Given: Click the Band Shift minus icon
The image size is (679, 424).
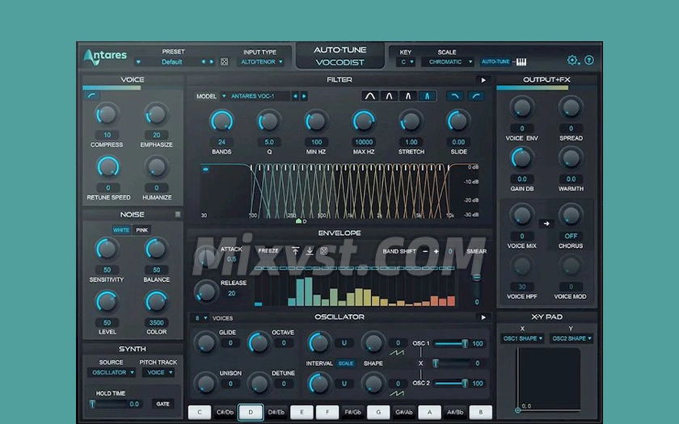Looking at the screenshot, I should [x=425, y=251].
